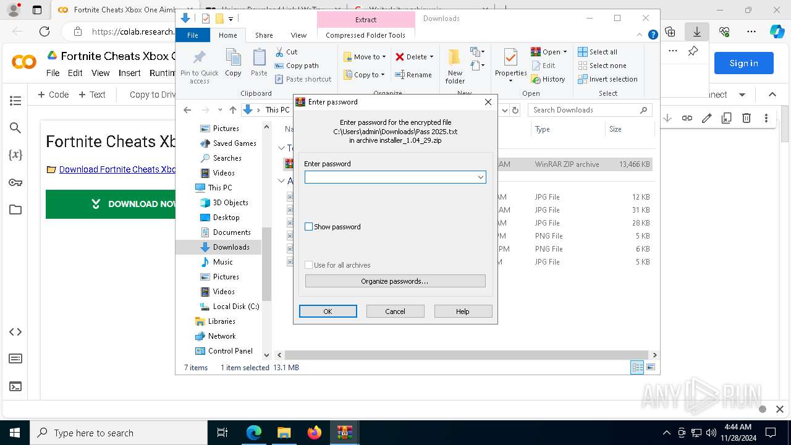Select Network in navigation tree

(x=215, y=336)
